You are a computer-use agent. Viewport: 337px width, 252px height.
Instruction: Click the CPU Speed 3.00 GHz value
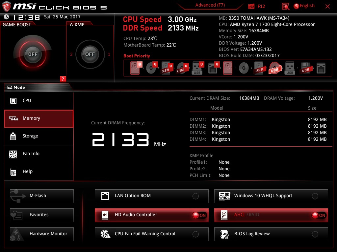[x=182, y=19]
